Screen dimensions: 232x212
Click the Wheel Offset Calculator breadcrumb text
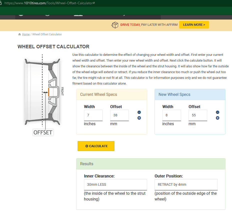pos(47,34)
